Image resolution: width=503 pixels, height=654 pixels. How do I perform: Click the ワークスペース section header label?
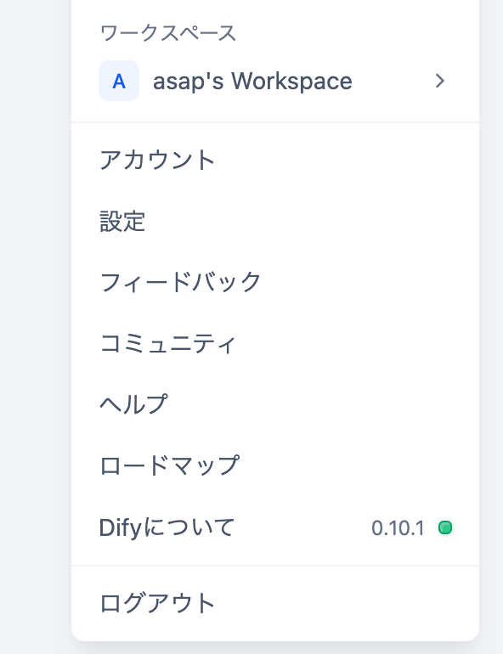coord(168,33)
